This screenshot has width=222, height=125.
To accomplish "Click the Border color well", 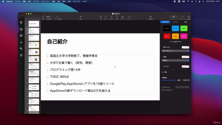I will (185, 57).
